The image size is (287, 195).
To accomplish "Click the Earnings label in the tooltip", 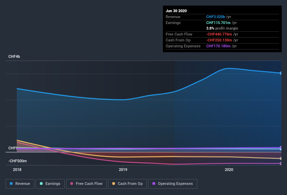I will point(173,23).
